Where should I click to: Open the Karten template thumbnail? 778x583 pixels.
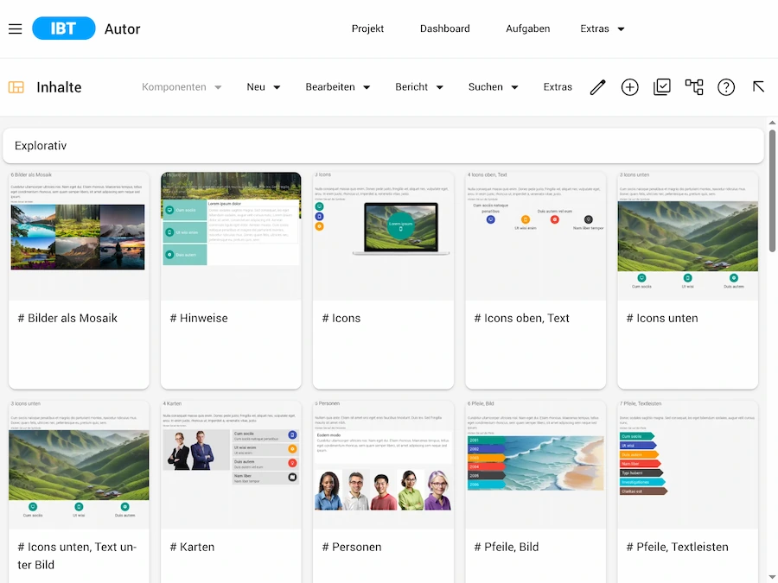click(x=231, y=465)
